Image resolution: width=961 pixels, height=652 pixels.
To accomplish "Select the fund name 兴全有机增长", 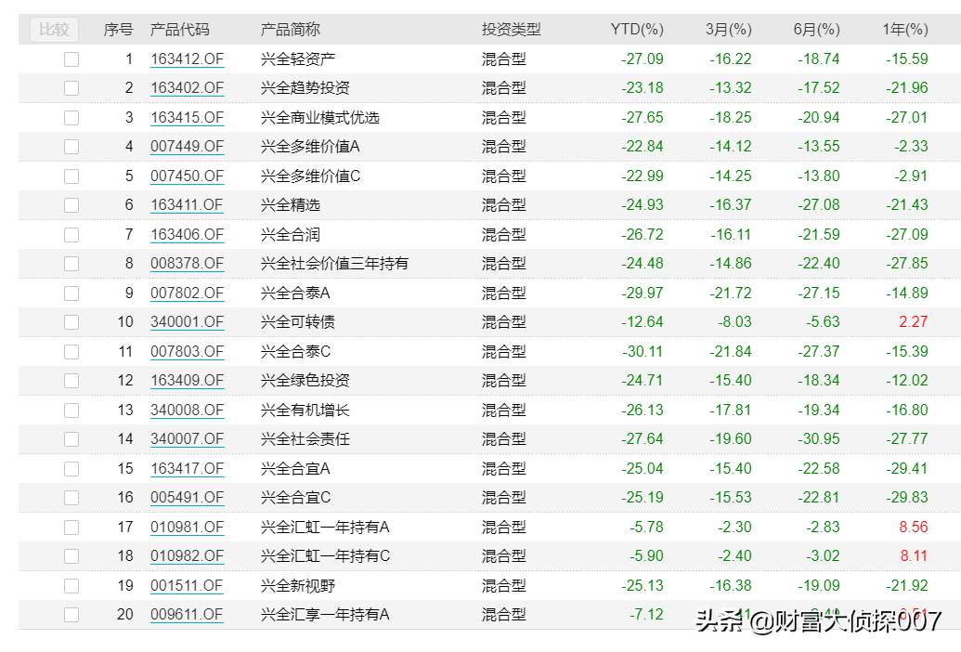I will 305,411.
